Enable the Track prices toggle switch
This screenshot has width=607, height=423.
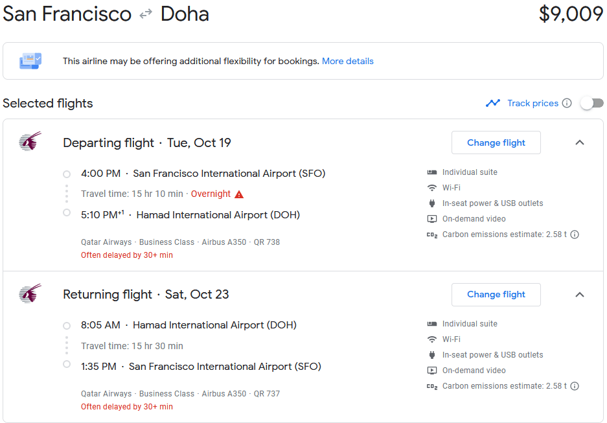point(591,102)
